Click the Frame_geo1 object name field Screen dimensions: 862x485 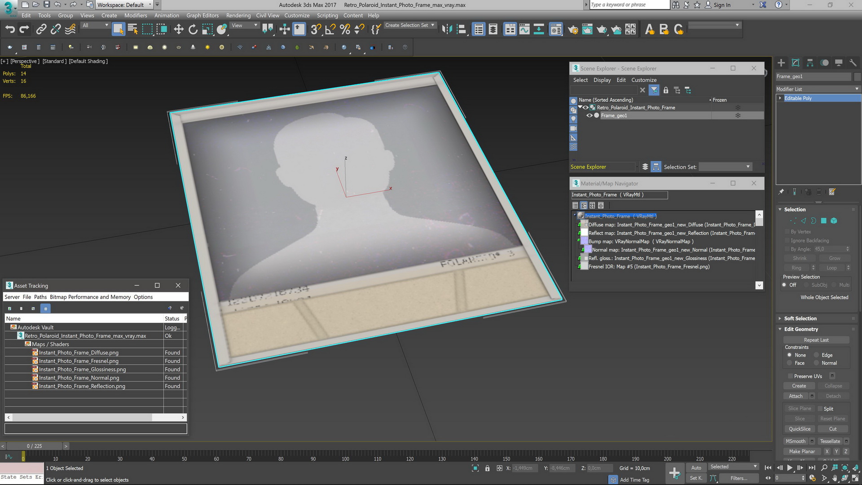(814, 76)
